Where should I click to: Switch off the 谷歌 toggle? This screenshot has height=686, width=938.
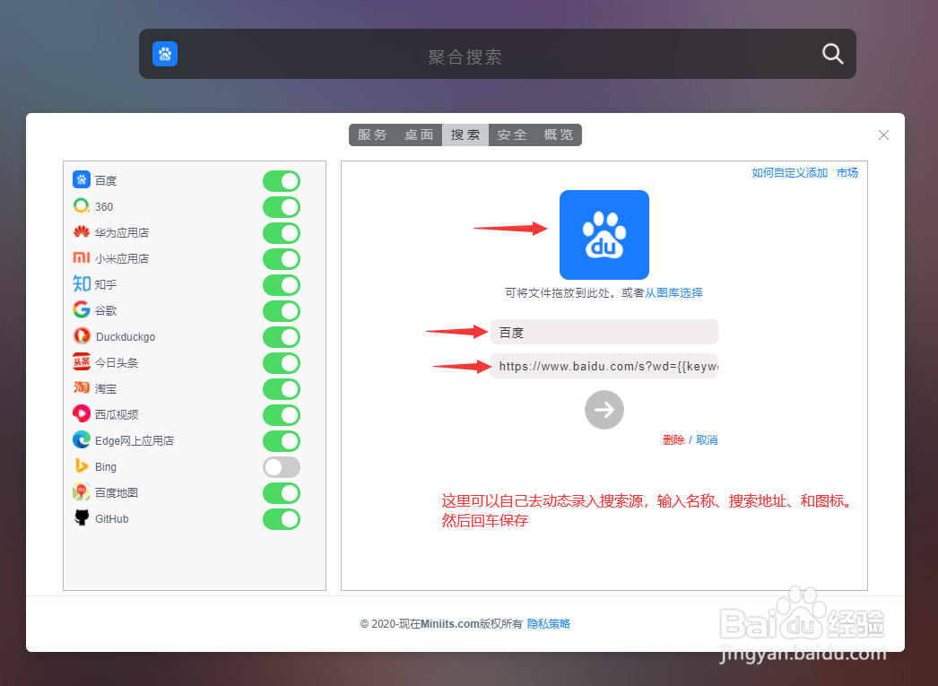point(282,311)
